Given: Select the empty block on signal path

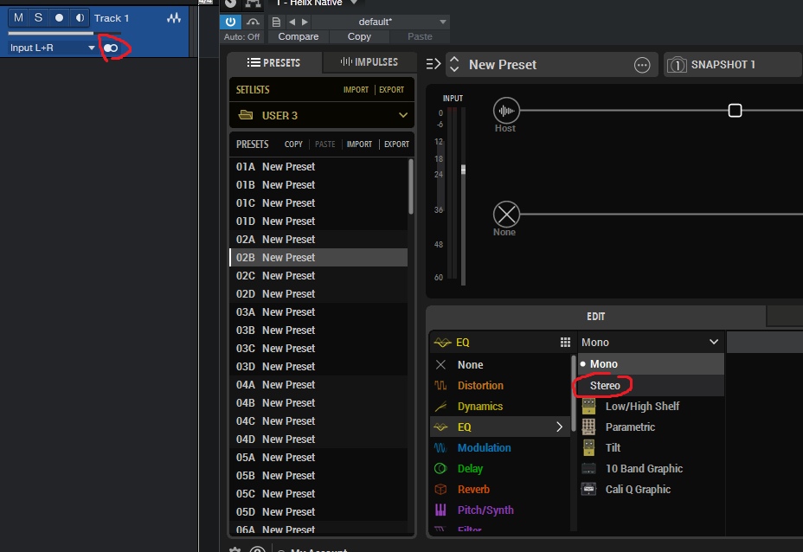Looking at the screenshot, I should [735, 111].
